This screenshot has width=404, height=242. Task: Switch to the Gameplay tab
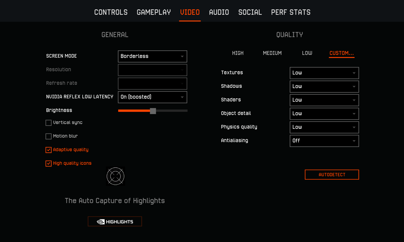[x=154, y=12]
